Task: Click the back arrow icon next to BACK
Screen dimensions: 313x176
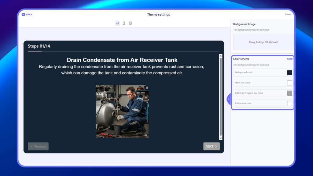Action: [x=23, y=14]
